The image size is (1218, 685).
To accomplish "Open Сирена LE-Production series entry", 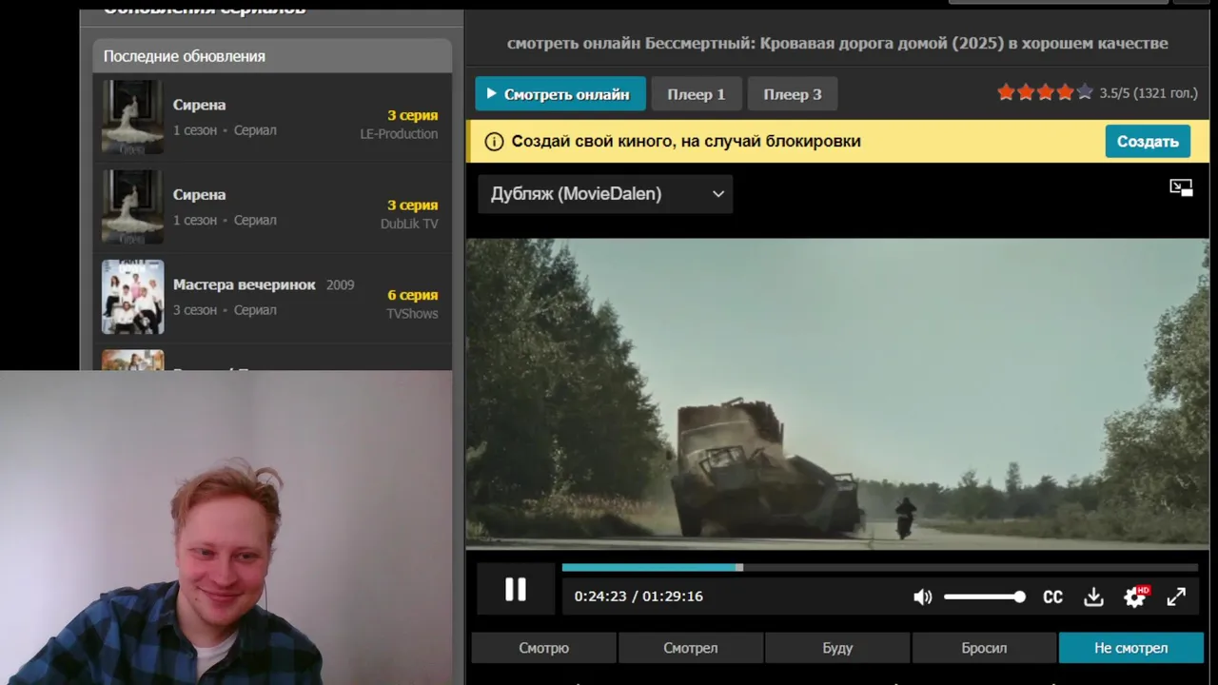I will (x=272, y=118).
